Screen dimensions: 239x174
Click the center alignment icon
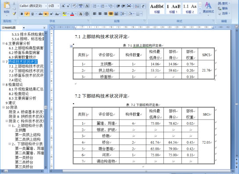100,14
